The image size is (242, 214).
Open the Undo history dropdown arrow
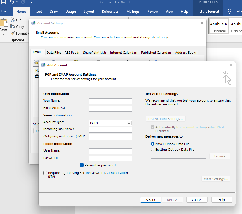pos(17,2)
